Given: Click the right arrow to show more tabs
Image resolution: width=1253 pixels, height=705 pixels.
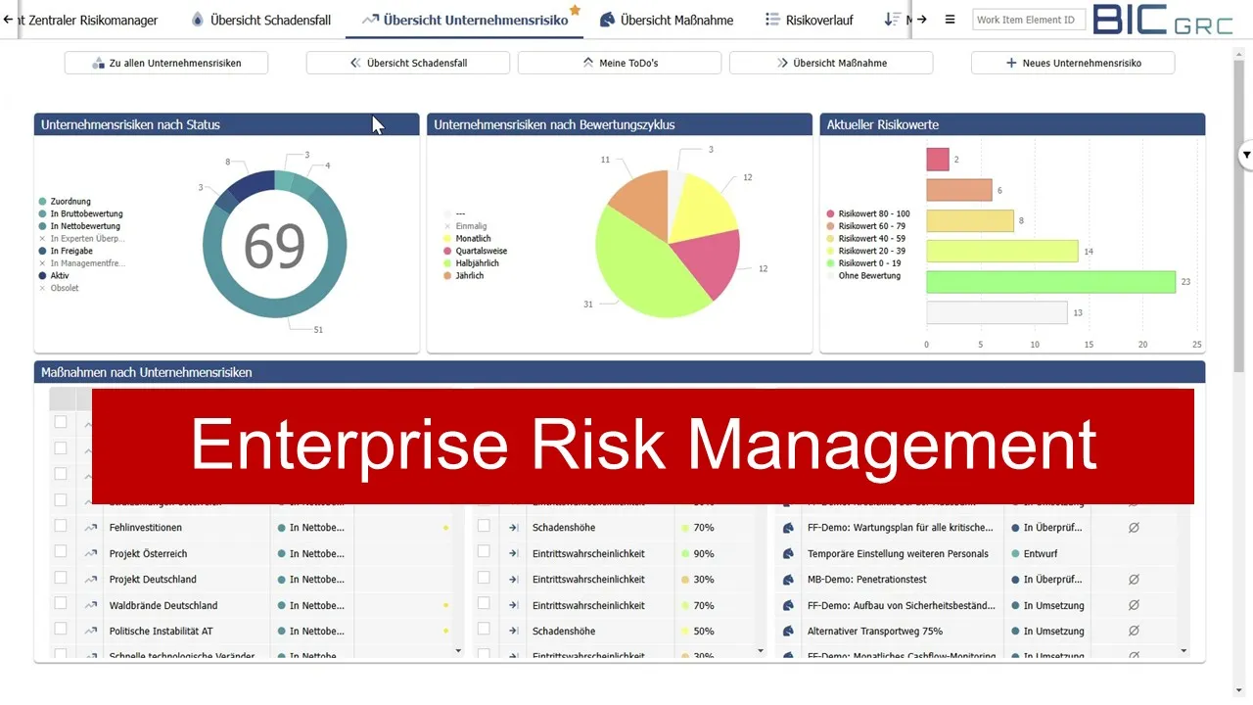Looking at the screenshot, I should click(x=921, y=20).
